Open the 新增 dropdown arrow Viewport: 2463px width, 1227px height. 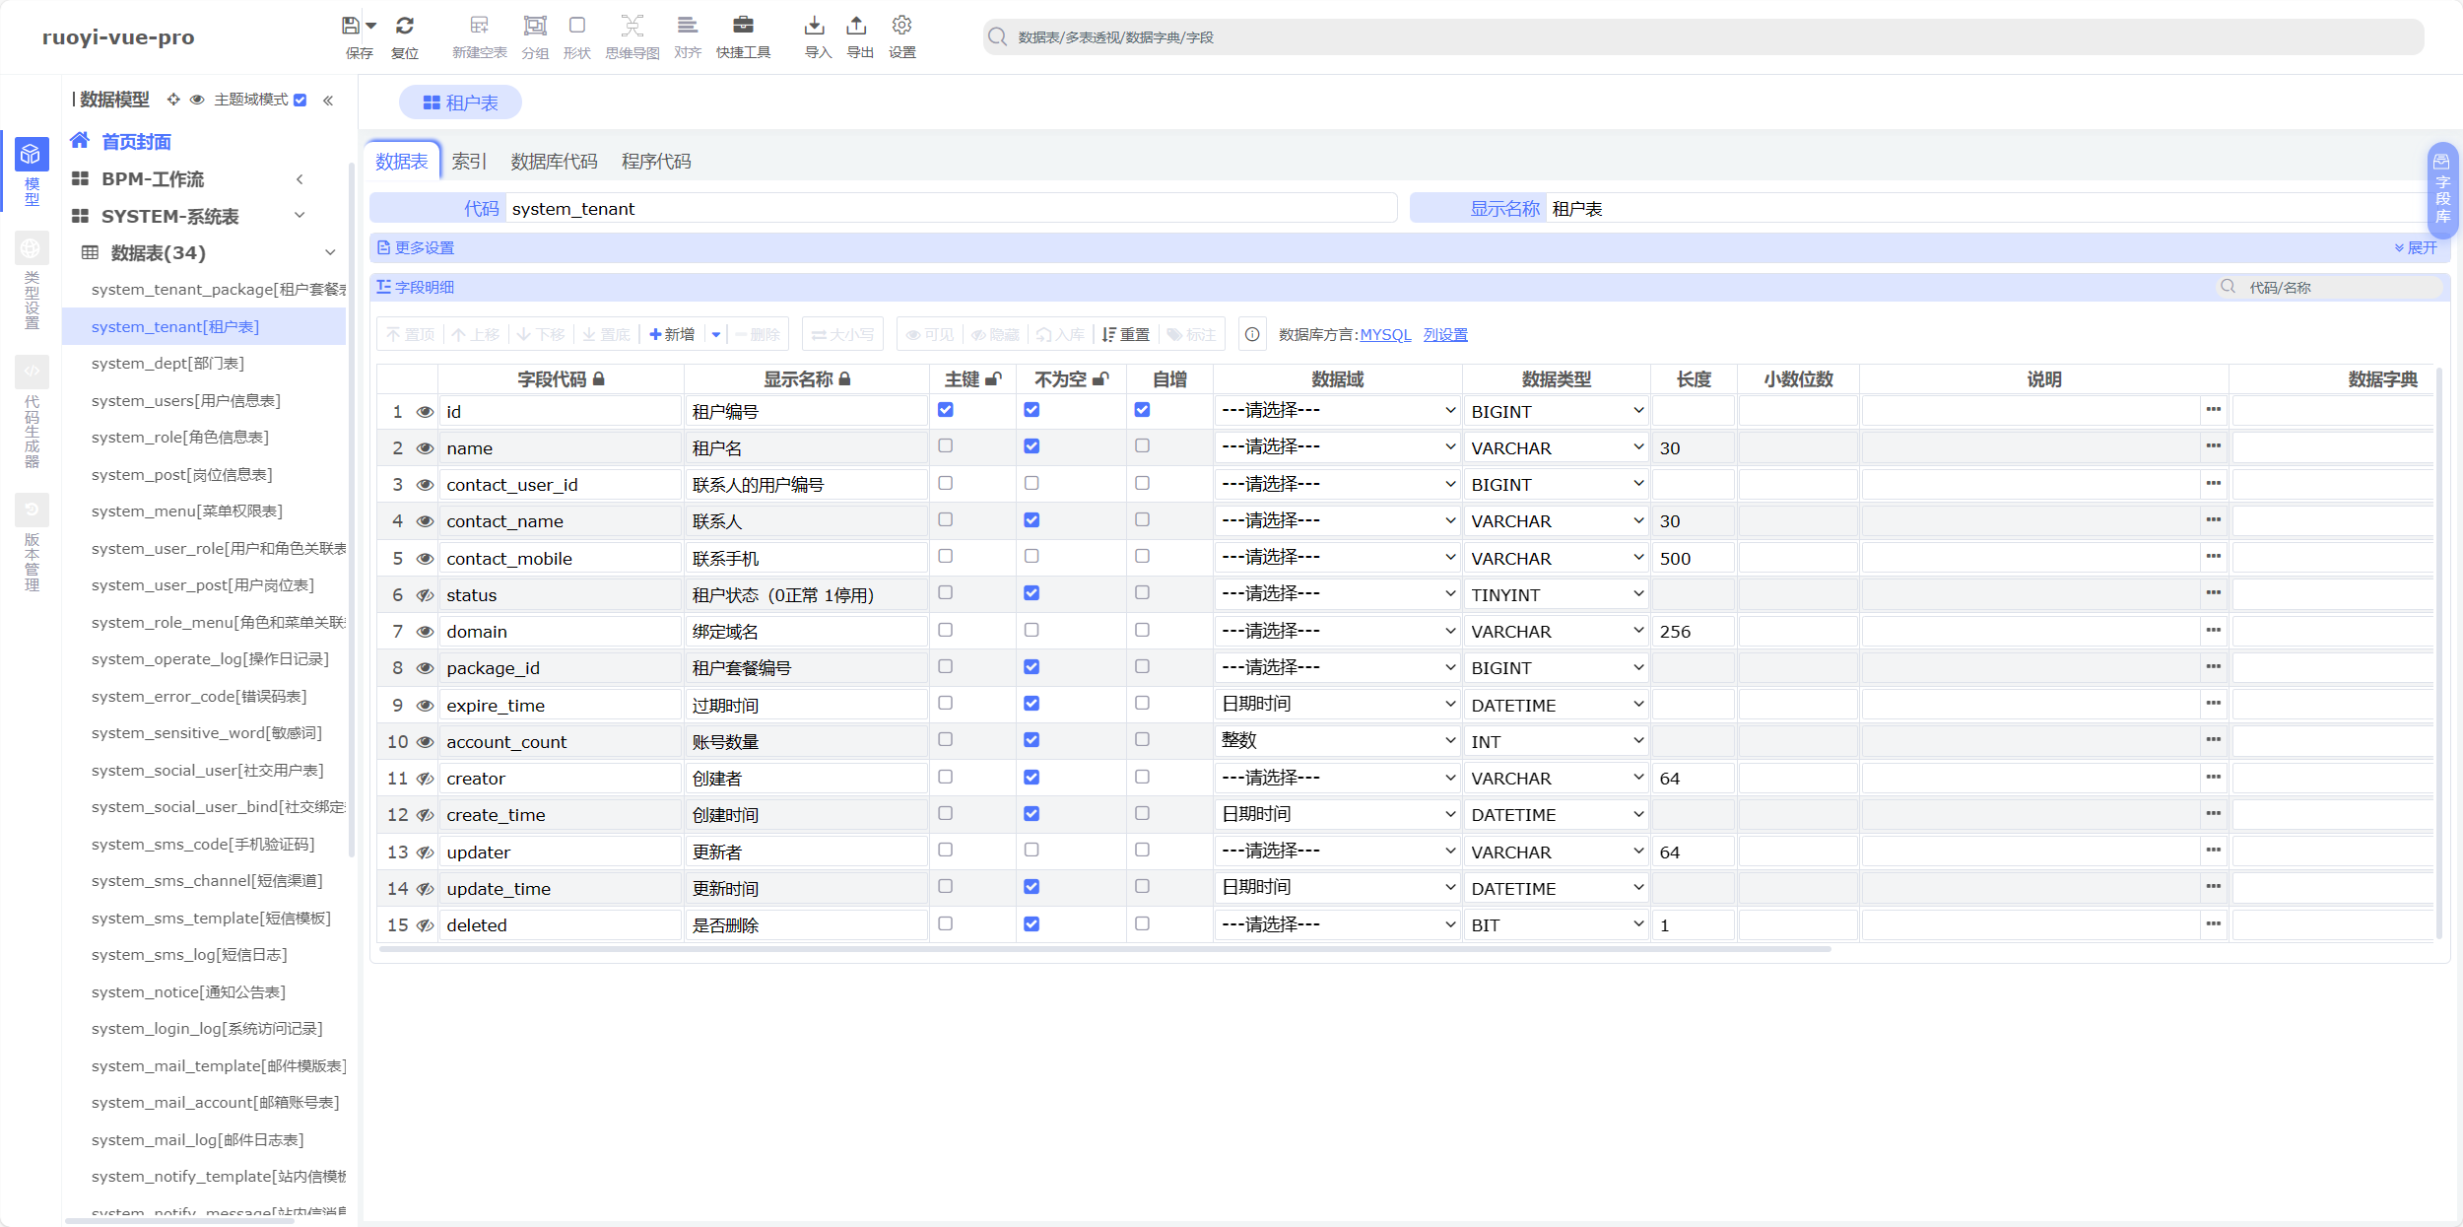pos(716,334)
